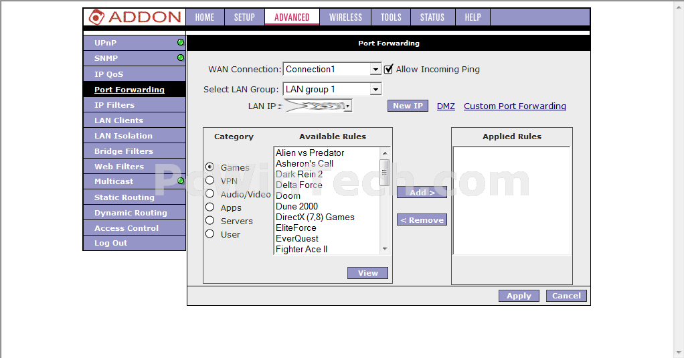The image size is (684, 358).
Task: Toggle the Allow Incoming Ping checkbox
Action: coord(388,70)
